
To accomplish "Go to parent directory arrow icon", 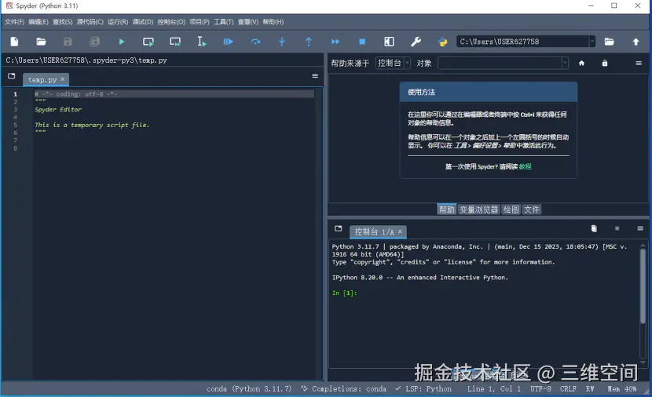I will point(636,42).
